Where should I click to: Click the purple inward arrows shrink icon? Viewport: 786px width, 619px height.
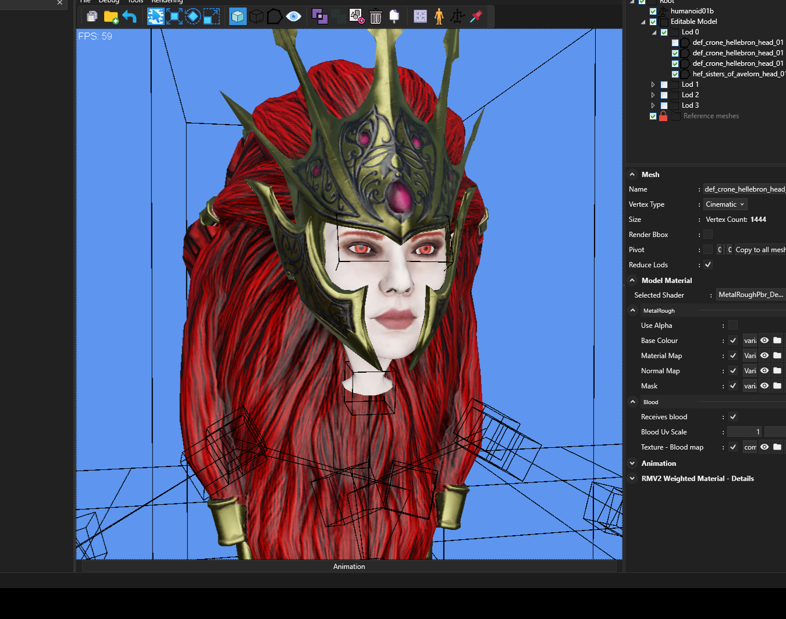coord(420,16)
